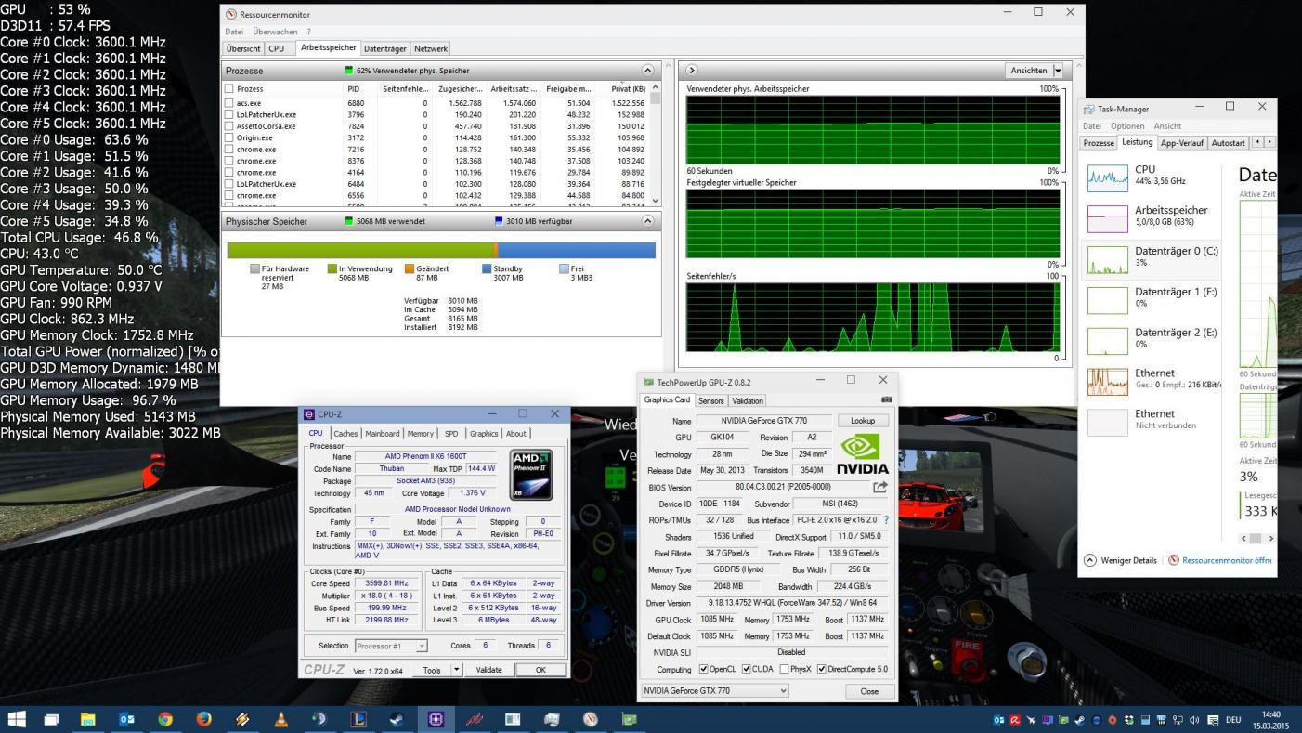The width and height of the screenshot is (1302, 733).
Task: Collapse the graphs pane arrow button
Action: [691, 71]
